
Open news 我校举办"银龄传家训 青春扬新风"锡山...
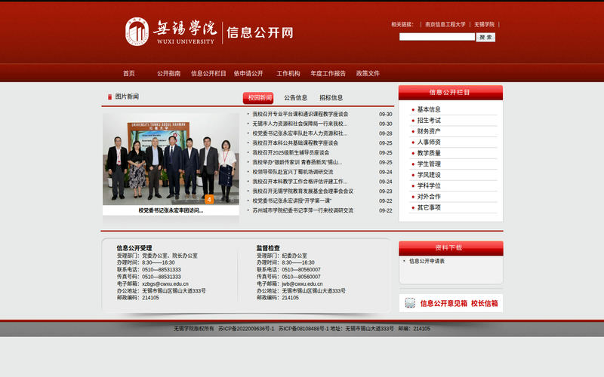pos(297,162)
